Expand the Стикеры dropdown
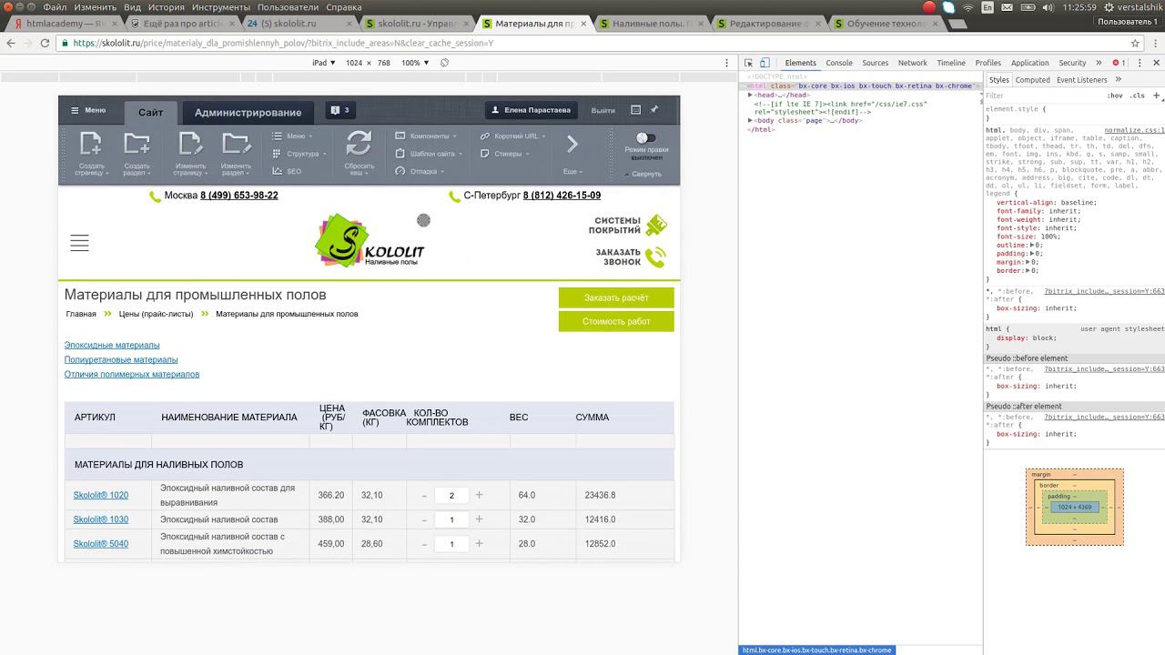This screenshot has width=1165, height=655. (x=505, y=154)
